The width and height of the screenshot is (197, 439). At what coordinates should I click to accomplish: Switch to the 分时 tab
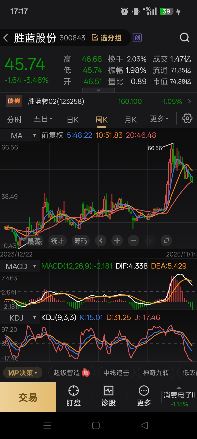pos(15,120)
